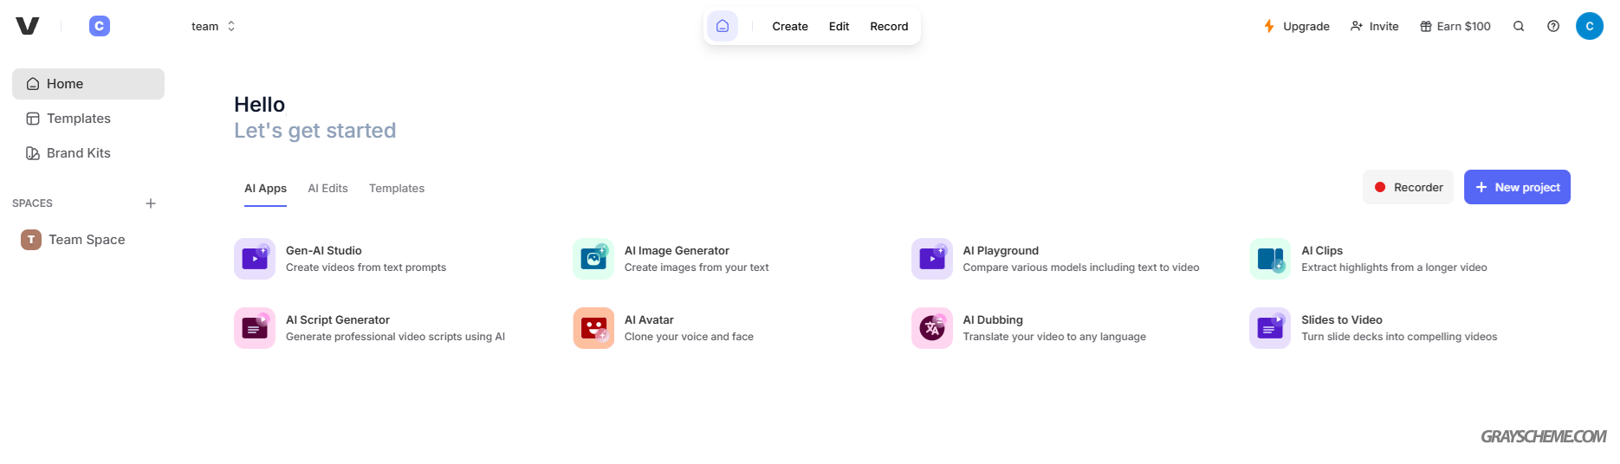Open the help question mark icon
1620x464 pixels.
[1553, 26]
